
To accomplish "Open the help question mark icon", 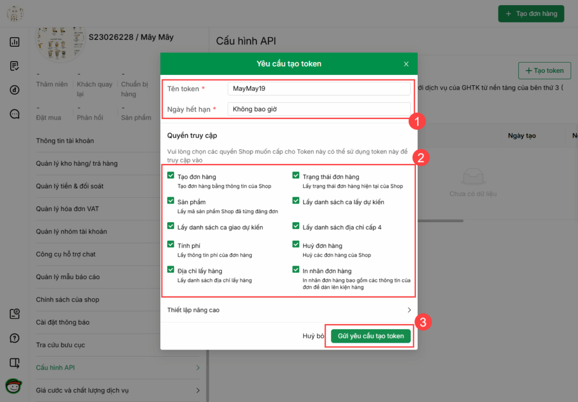I will point(15,338).
